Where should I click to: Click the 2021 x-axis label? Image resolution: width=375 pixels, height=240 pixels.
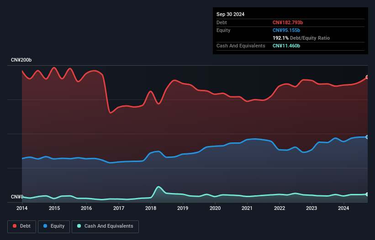[x=247, y=208]
